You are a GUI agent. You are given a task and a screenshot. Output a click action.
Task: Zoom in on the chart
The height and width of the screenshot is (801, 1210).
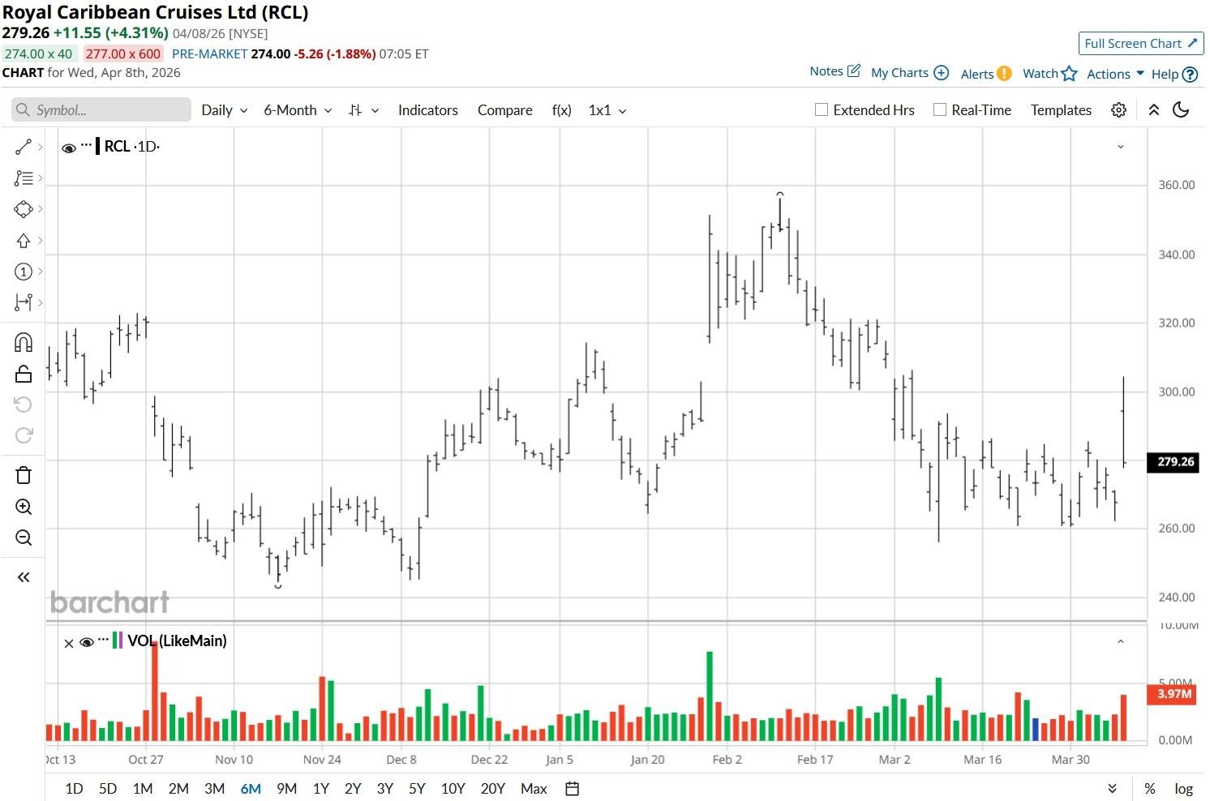click(24, 507)
